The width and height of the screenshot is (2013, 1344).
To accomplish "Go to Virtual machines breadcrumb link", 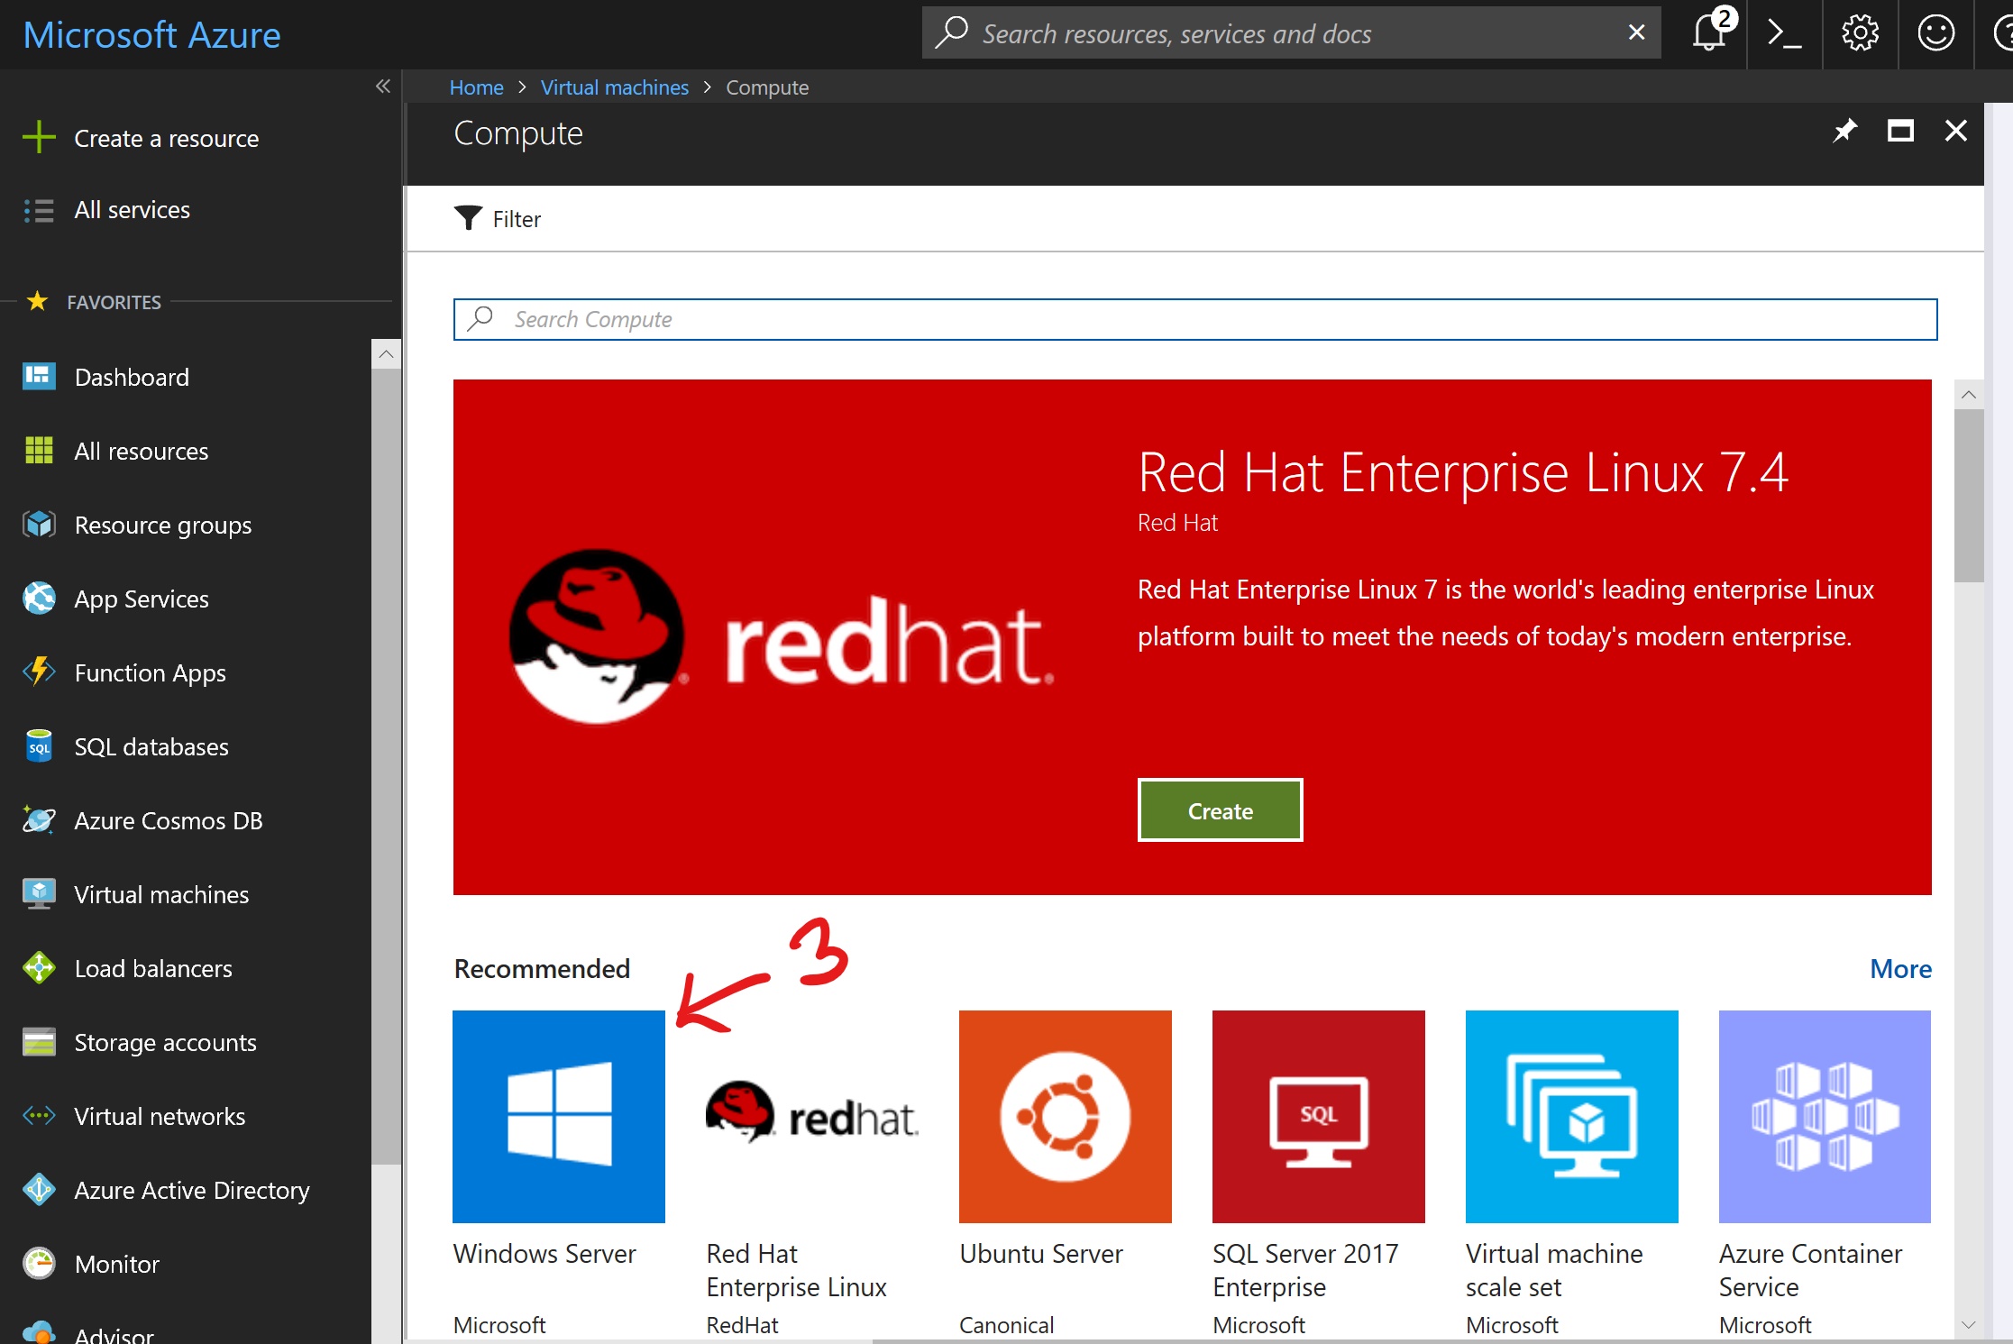I will [x=614, y=87].
